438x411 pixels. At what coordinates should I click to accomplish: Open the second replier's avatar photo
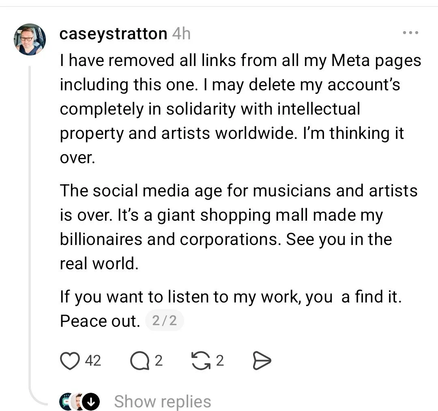77,402
